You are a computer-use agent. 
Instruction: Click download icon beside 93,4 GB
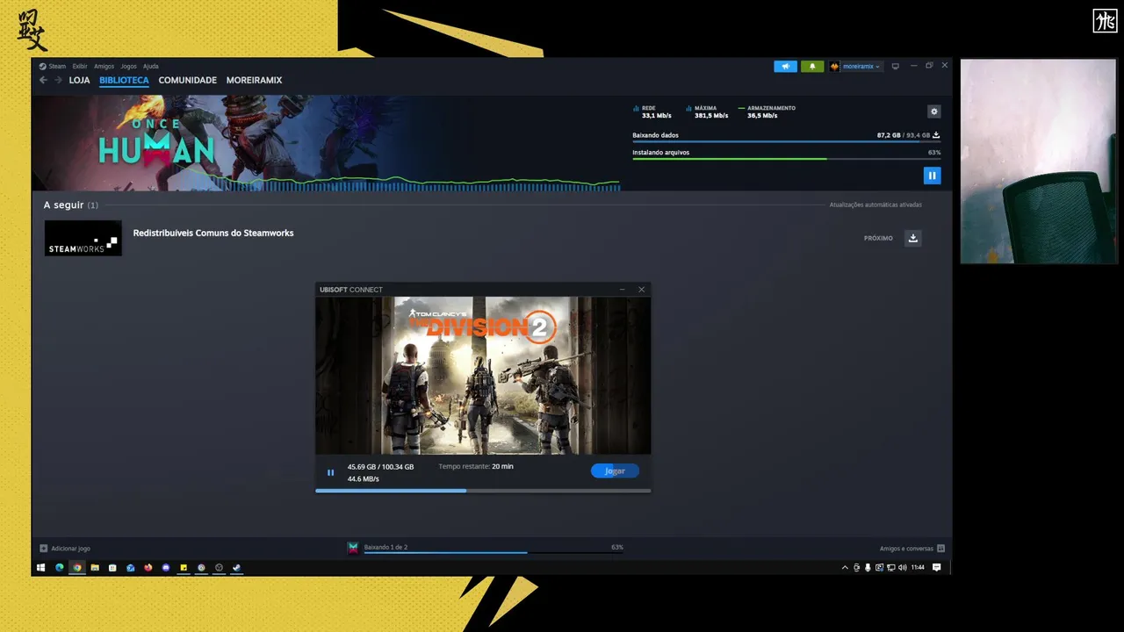click(x=936, y=135)
